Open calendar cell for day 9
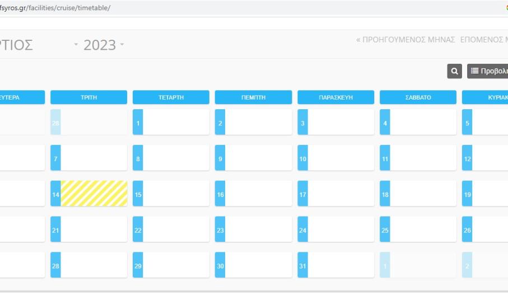 (x=253, y=158)
